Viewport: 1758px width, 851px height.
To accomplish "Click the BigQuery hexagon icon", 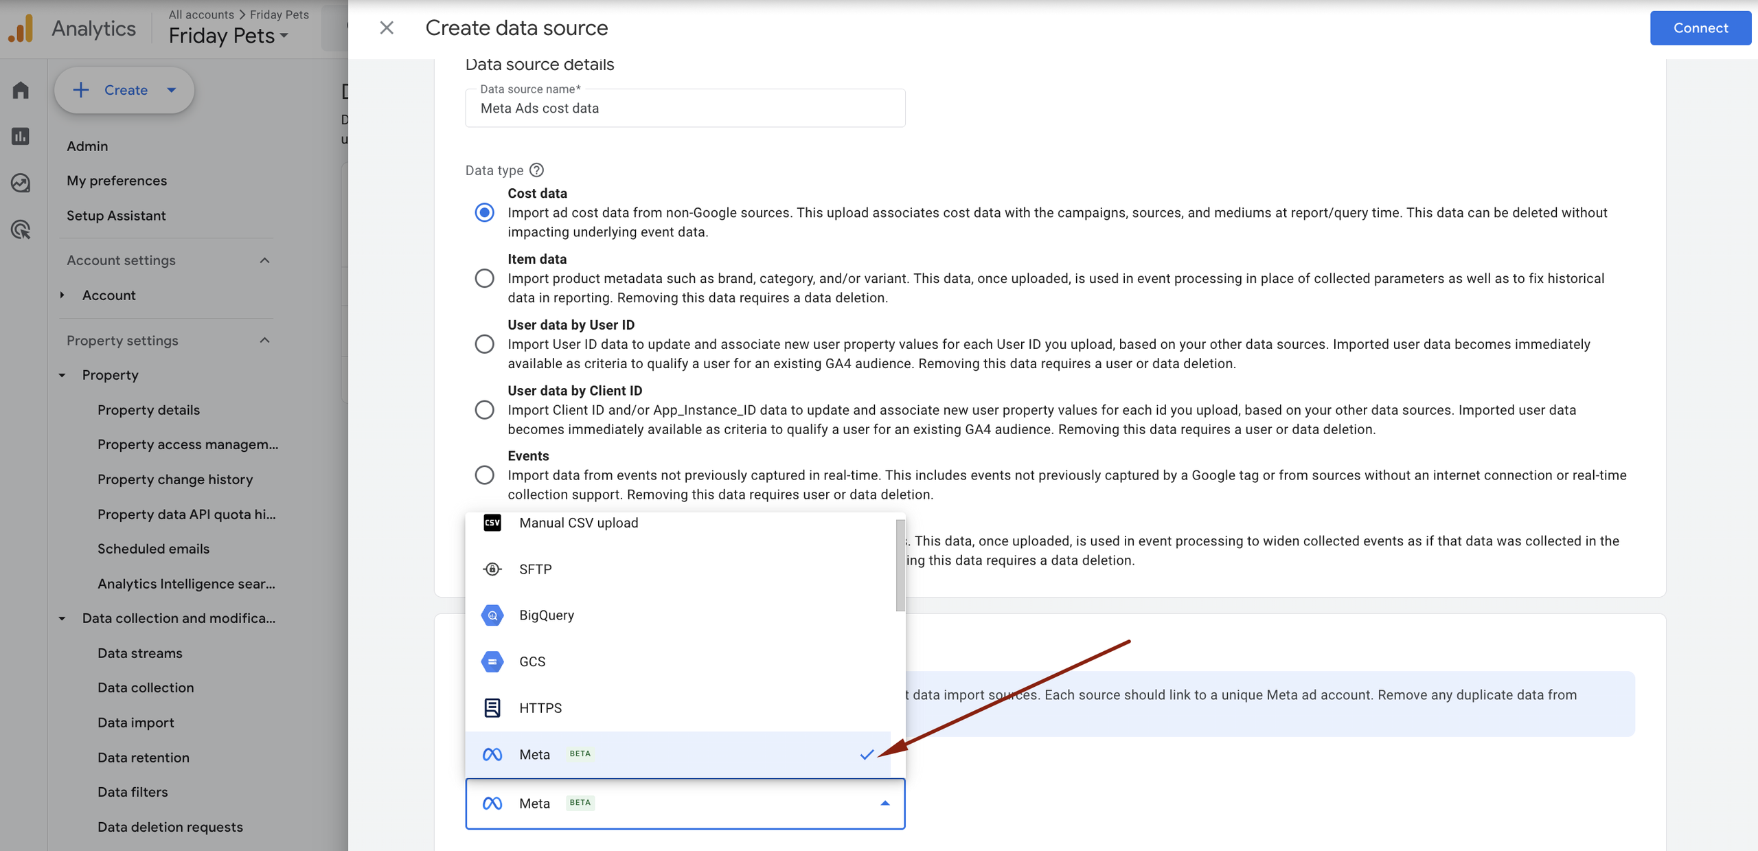I will [492, 615].
